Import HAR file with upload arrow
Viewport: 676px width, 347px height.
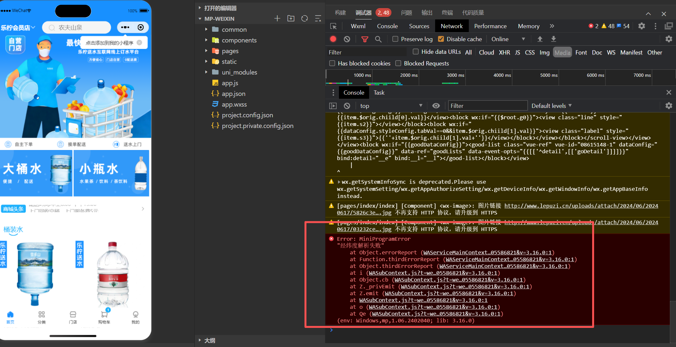tap(540, 39)
